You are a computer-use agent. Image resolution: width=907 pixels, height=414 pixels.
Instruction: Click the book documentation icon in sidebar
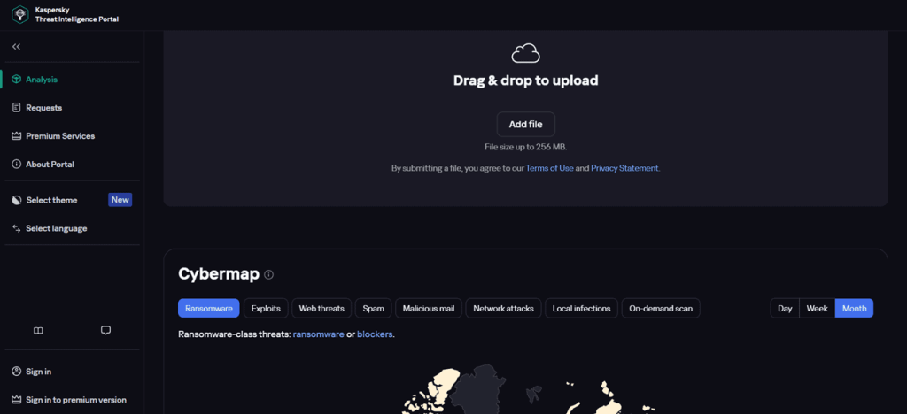pos(38,330)
